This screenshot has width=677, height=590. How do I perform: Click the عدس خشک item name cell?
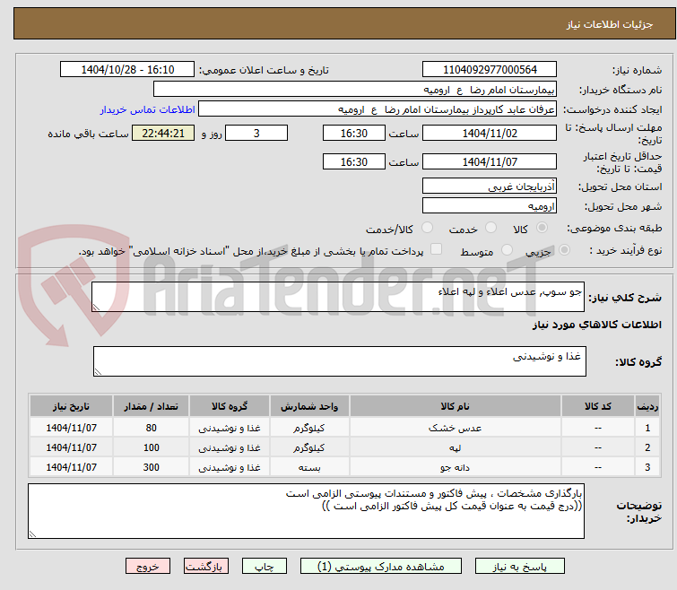coord(456,428)
